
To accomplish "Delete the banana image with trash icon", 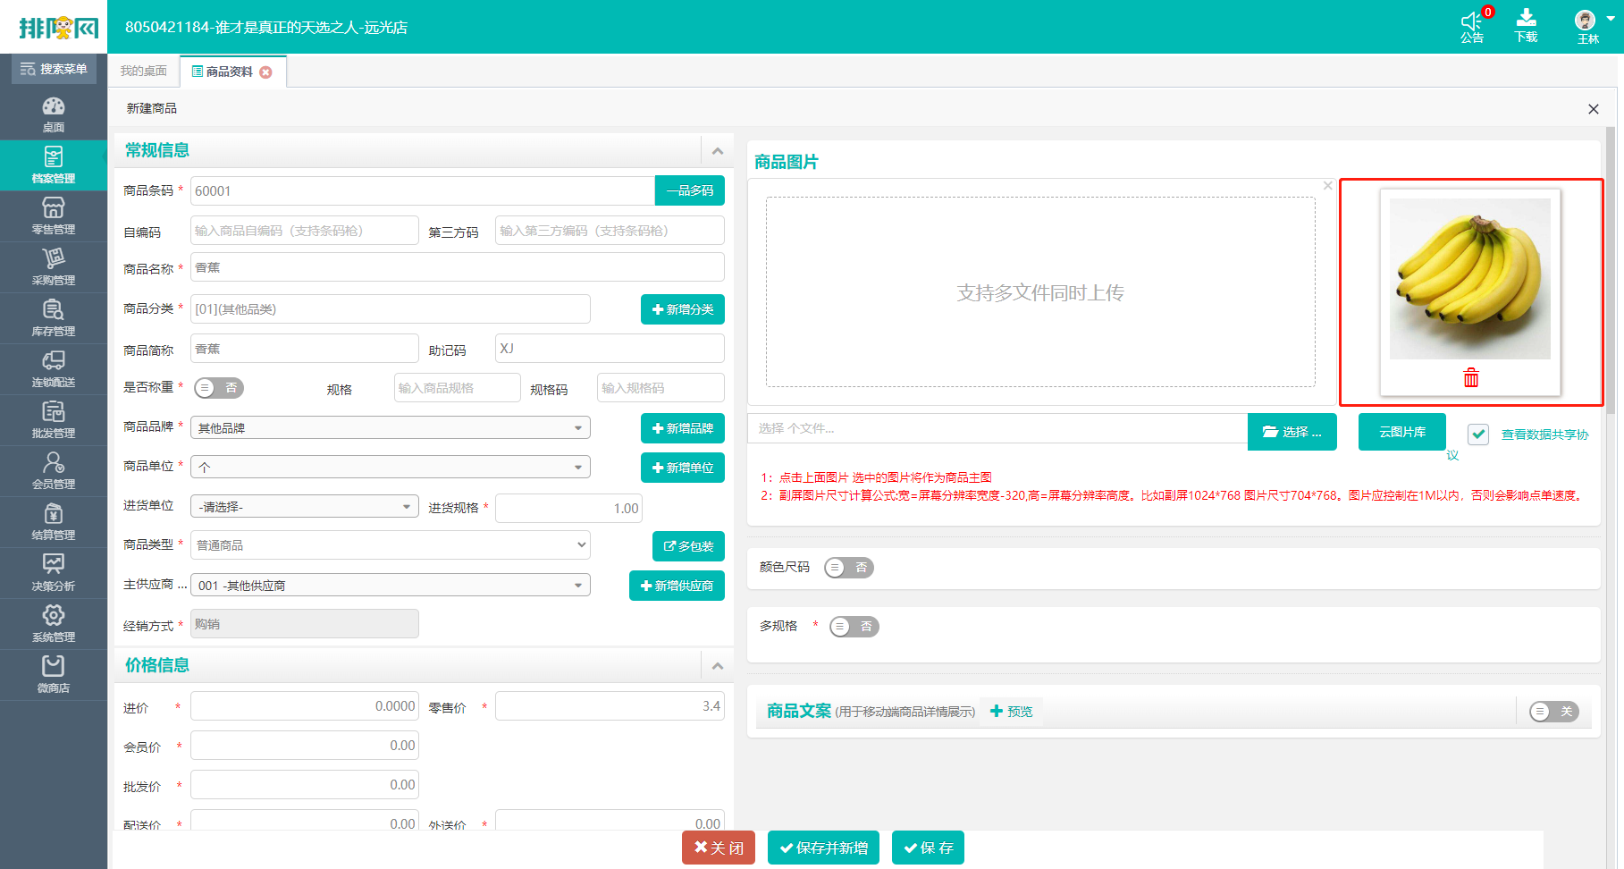I will pos(1471,378).
